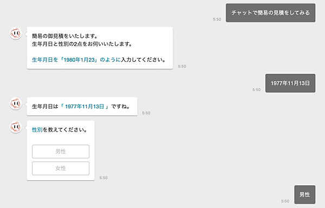
Task: Click the highlighted 「1977年11月13日」 confirmation text
Action: [84, 107]
